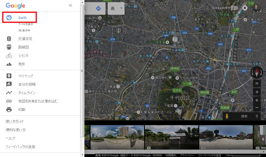Click the mountain terrain icon
The image size is (266, 157).
point(9,64)
